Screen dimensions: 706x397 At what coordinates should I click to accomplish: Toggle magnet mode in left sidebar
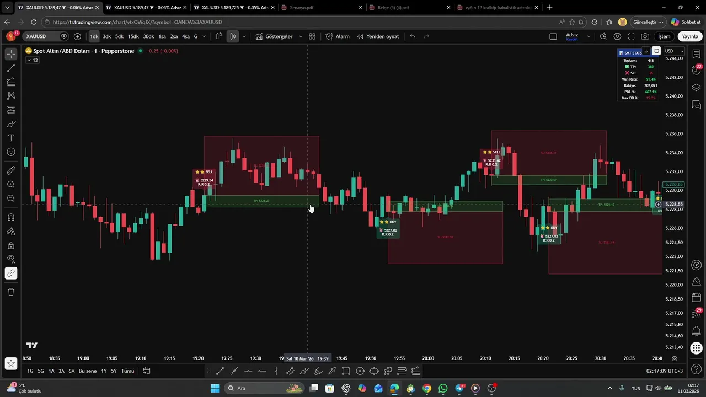[11, 217]
